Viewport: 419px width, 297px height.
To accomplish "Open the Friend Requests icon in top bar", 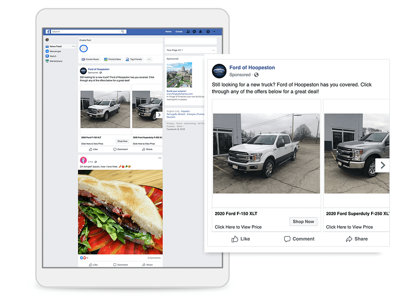I will pyautogui.click(x=188, y=31).
